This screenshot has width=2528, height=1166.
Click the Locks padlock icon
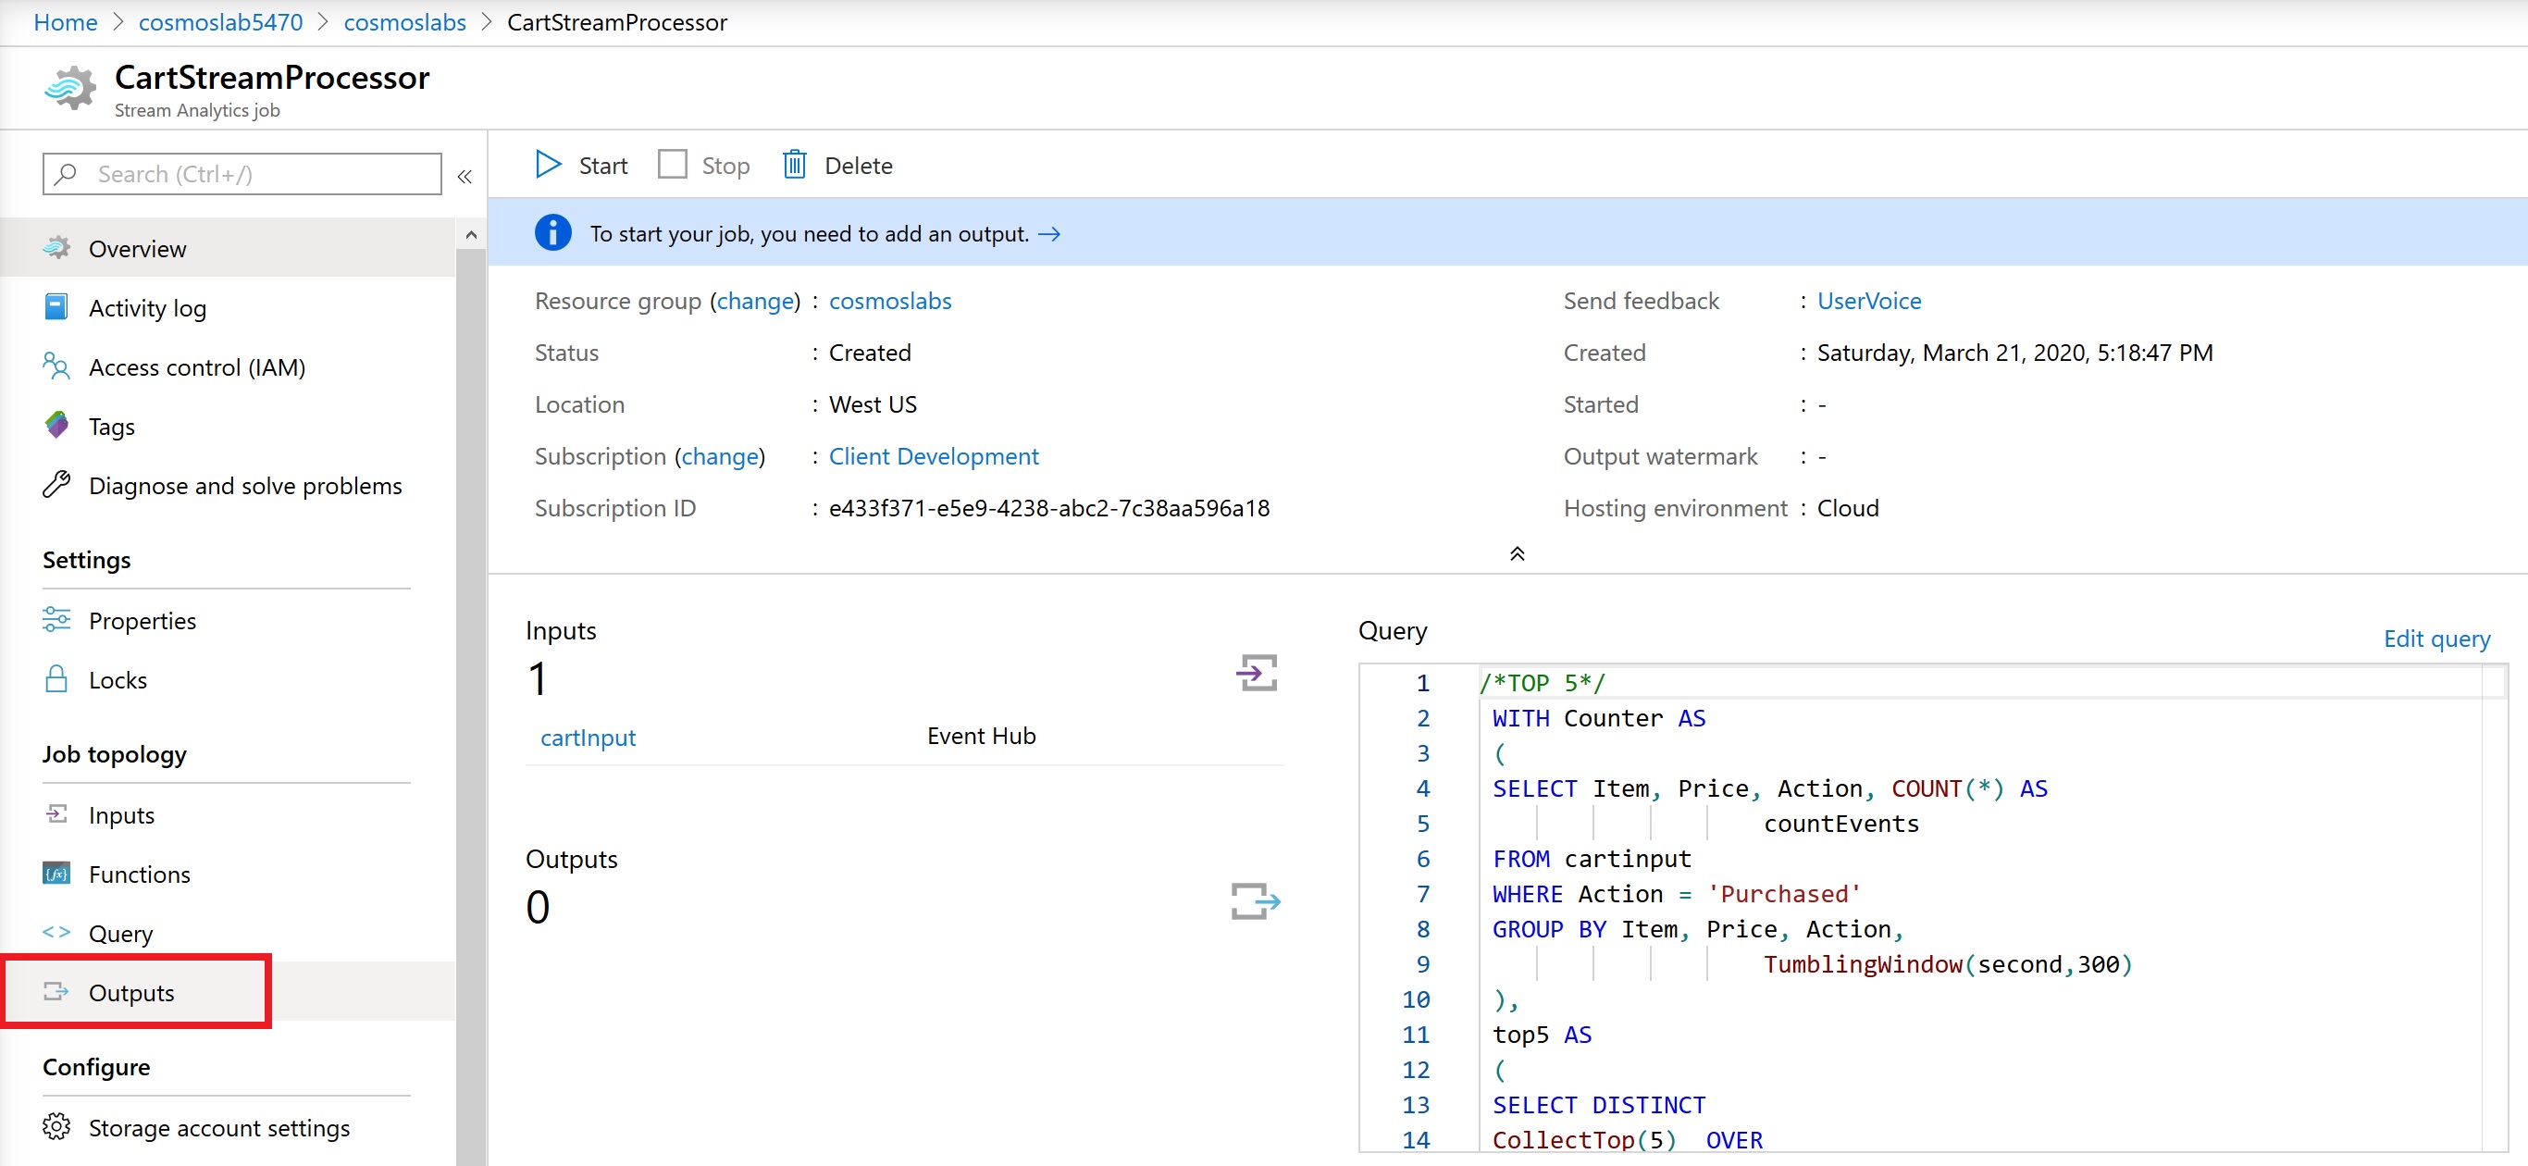pyautogui.click(x=56, y=679)
